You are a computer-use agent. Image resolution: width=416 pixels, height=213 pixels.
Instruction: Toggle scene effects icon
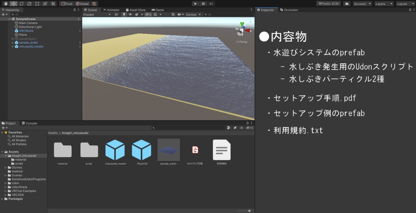click(136, 15)
